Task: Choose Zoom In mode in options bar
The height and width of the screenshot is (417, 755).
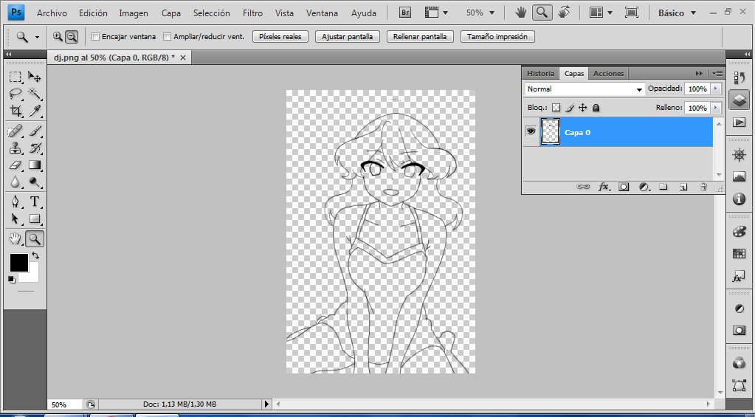Action: click(58, 36)
